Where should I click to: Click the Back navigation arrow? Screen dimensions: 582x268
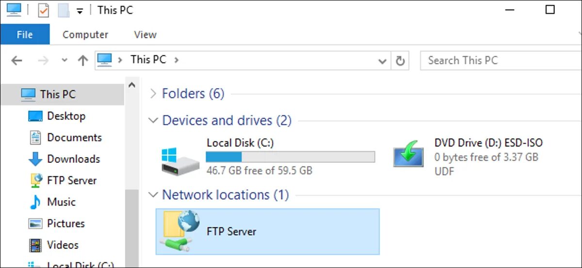pyautogui.click(x=17, y=61)
